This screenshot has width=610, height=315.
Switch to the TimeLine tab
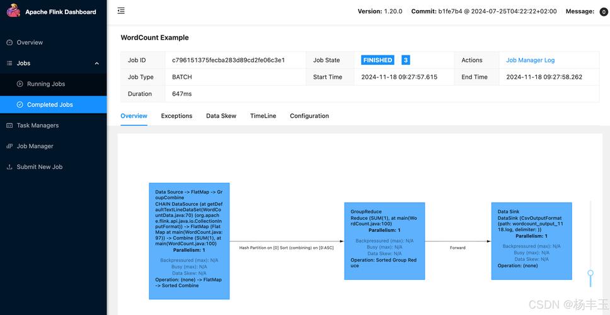coord(263,116)
